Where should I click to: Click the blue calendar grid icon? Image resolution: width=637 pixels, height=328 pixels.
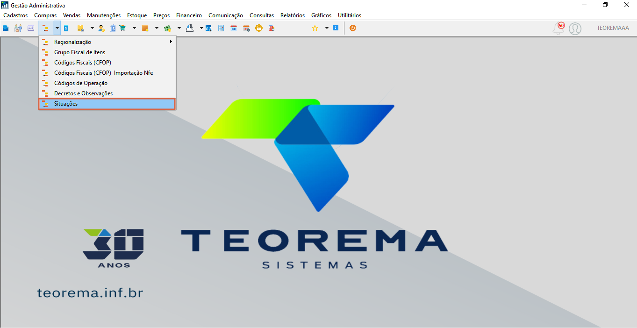coord(208,28)
